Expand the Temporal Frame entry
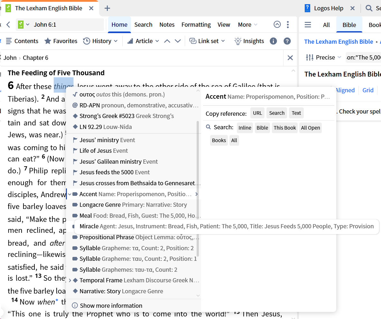This screenshot has height=319, width=381. coord(70,280)
